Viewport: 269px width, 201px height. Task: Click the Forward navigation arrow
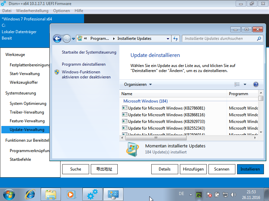tap(67, 39)
